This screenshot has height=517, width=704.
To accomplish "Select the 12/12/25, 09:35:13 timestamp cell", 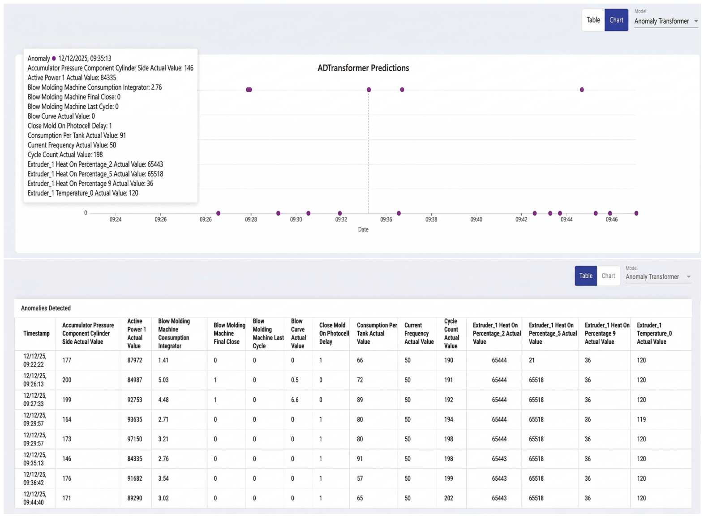I will pyautogui.click(x=34, y=459).
